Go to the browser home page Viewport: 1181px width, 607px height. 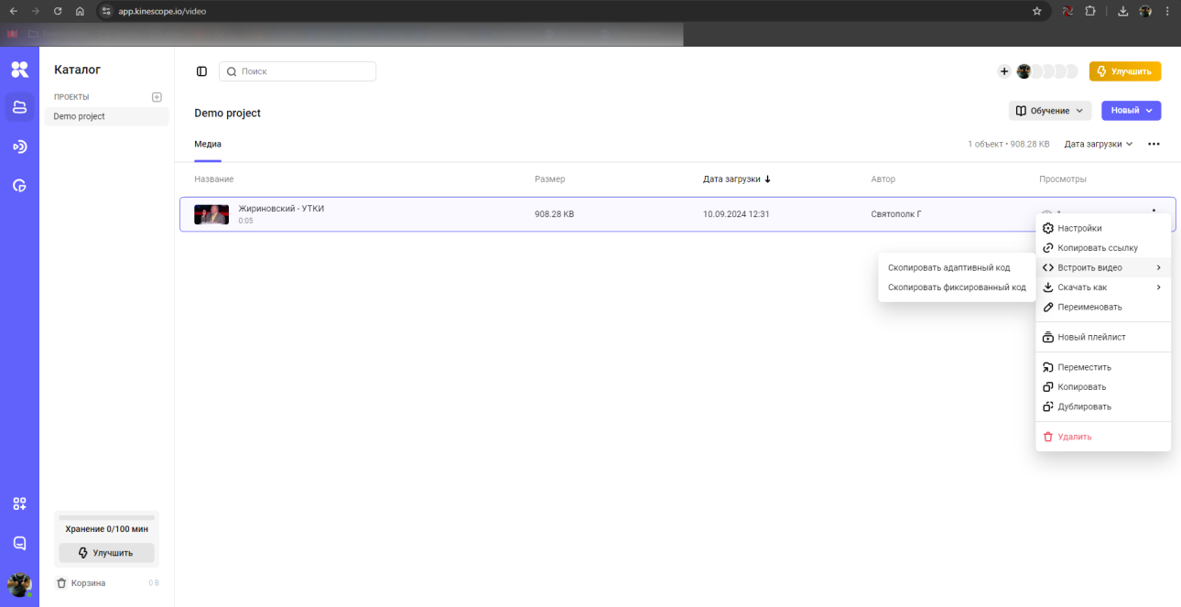pyautogui.click(x=80, y=11)
